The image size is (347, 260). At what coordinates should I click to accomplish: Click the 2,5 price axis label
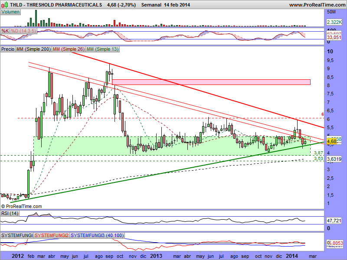[x=331, y=178]
